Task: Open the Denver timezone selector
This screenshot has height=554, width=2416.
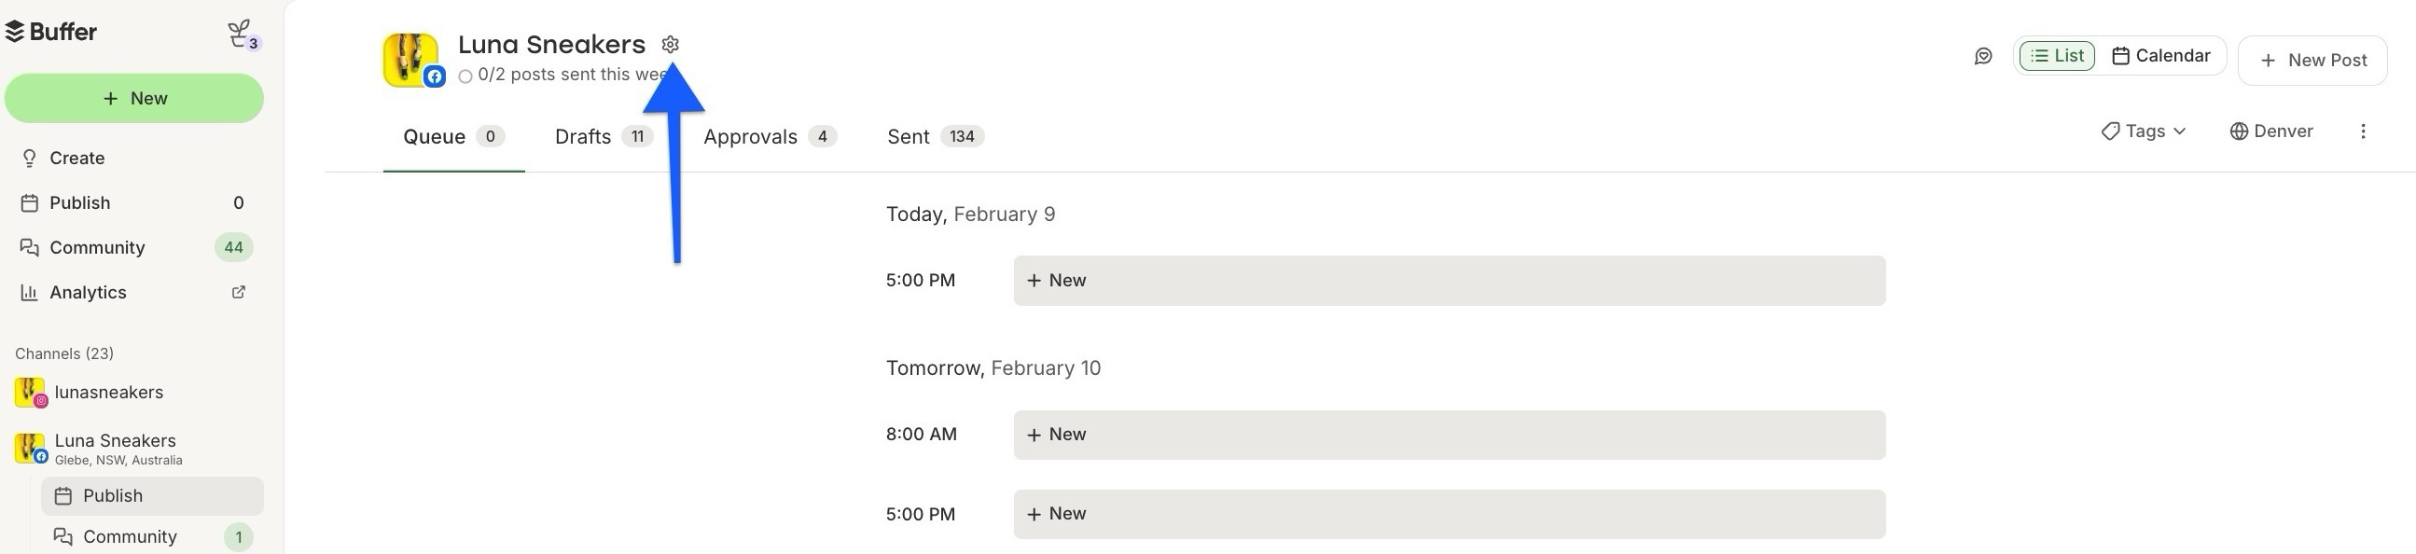Action: (x=2270, y=132)
